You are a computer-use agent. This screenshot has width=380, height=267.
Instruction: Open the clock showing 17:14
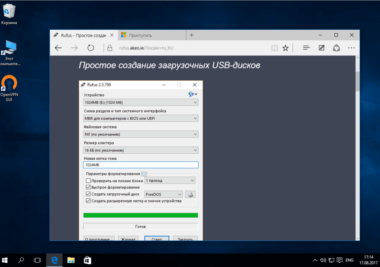click(x=368, y=260)
